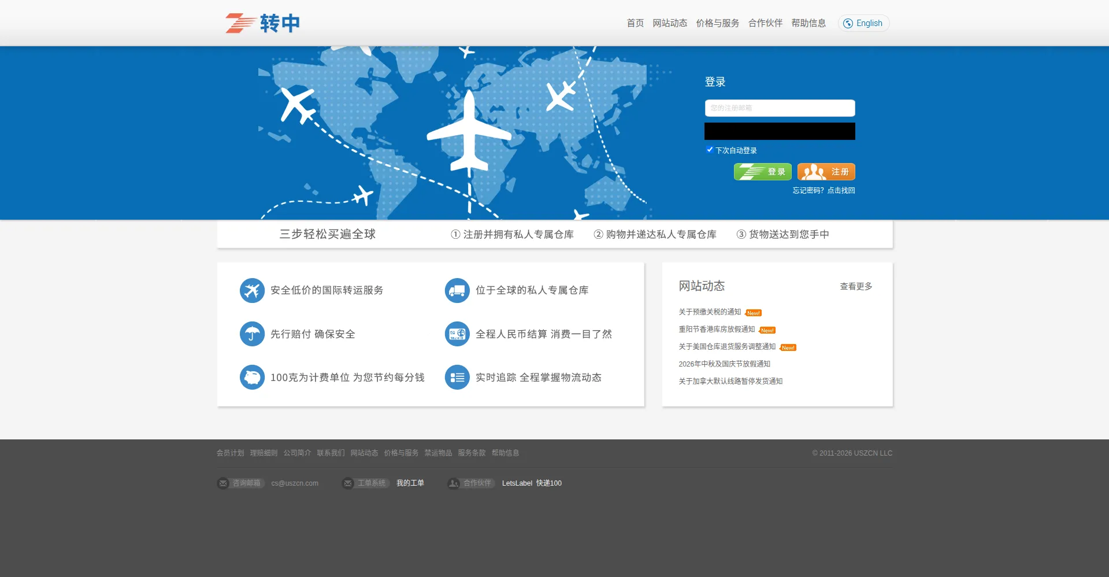
Task: Click the orange 注册 button
Action: pyautogui.click(x=826, y=172)
